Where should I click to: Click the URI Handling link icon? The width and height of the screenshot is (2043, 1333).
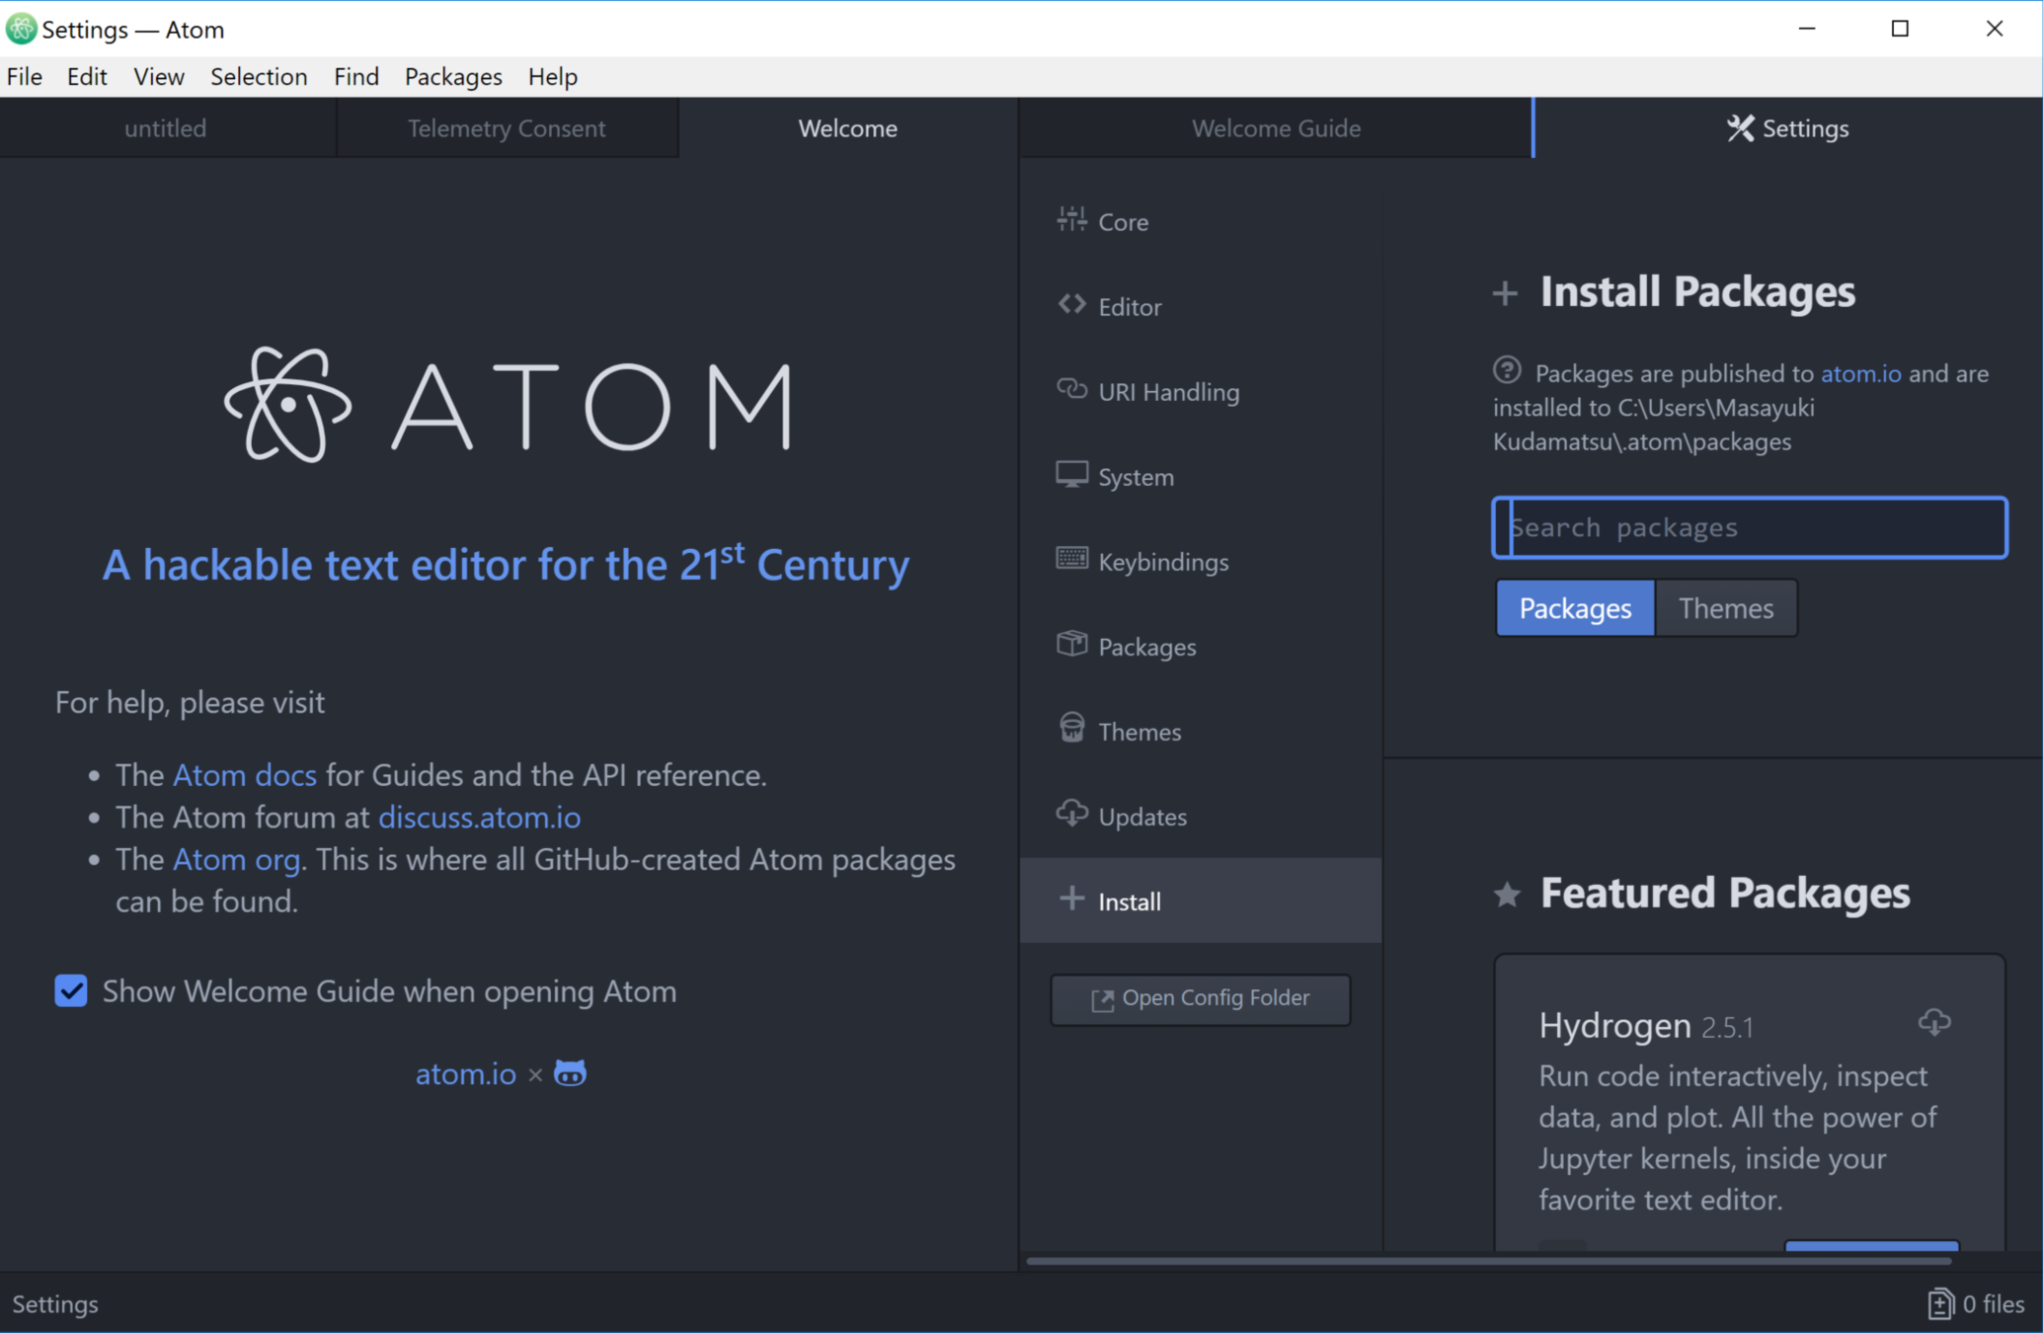pos(1071,389)
